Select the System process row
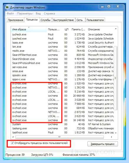This screenshot has width=129, height=163. pyautogui.click(x=62, y=124)
